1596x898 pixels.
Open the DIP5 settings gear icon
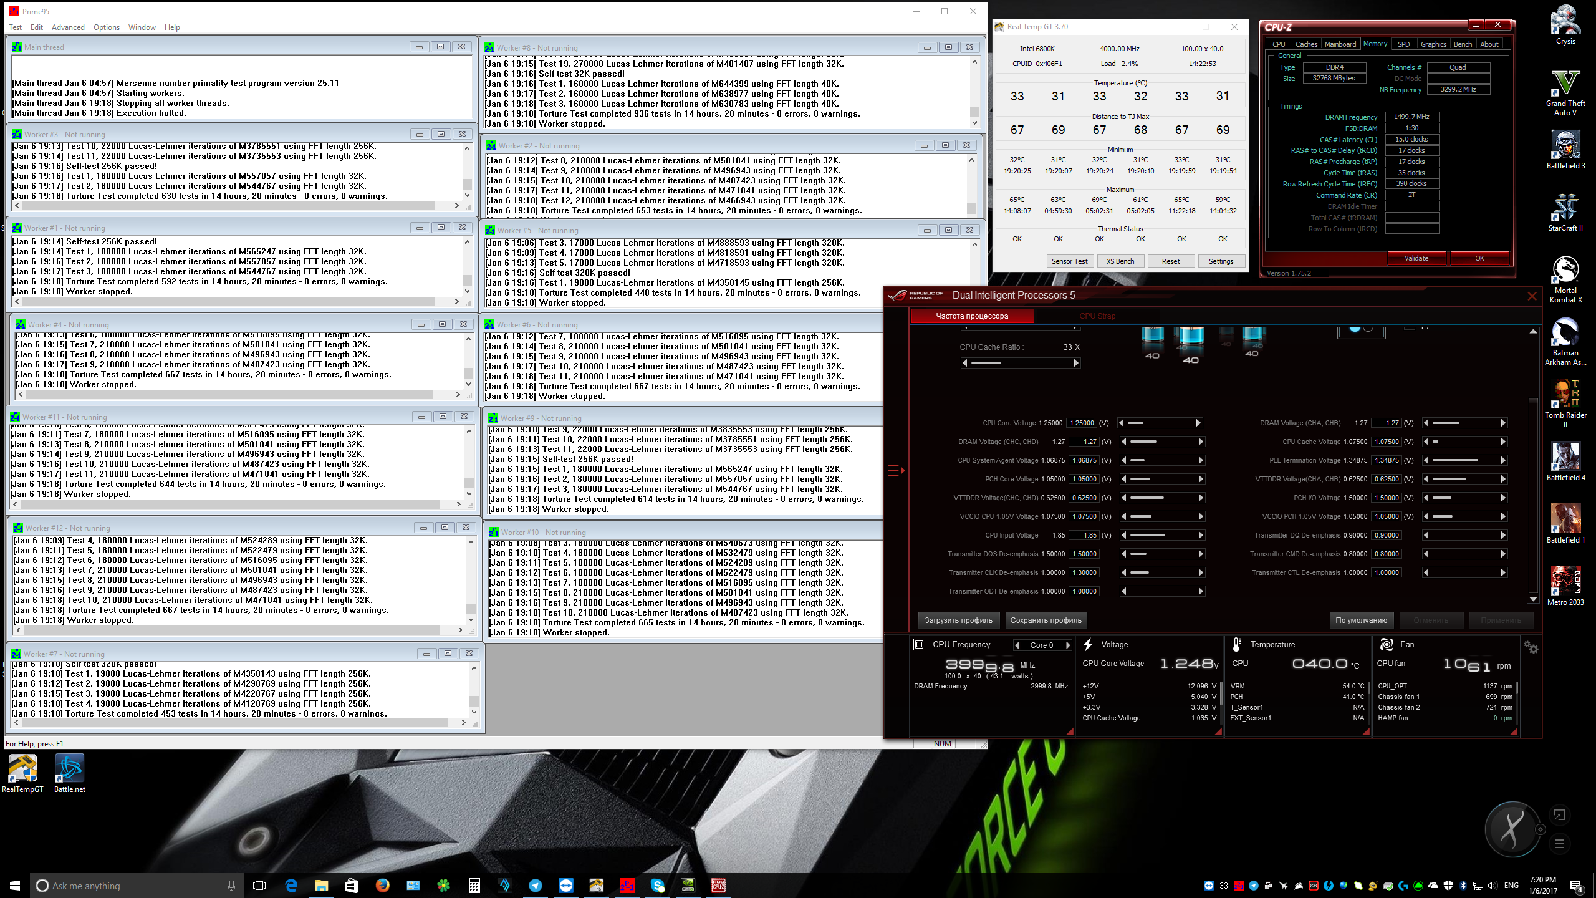click(x=1531, y=648)
